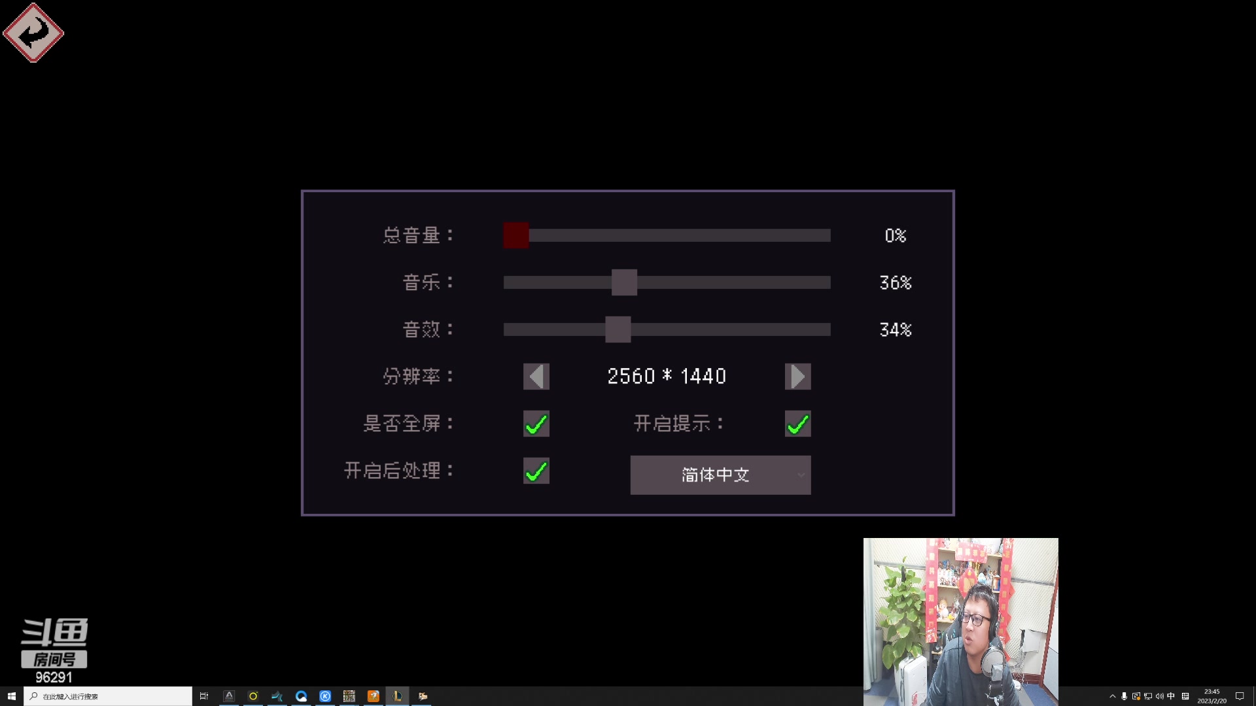Expand hidden icons in the system tray
The image size is (1256, 706).
(x=1113, y=696)
